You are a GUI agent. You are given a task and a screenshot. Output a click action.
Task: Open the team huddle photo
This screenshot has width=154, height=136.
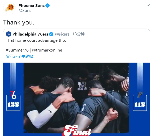coord(76,98)
